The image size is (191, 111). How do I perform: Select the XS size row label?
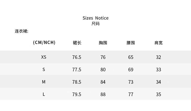[44, 57]
